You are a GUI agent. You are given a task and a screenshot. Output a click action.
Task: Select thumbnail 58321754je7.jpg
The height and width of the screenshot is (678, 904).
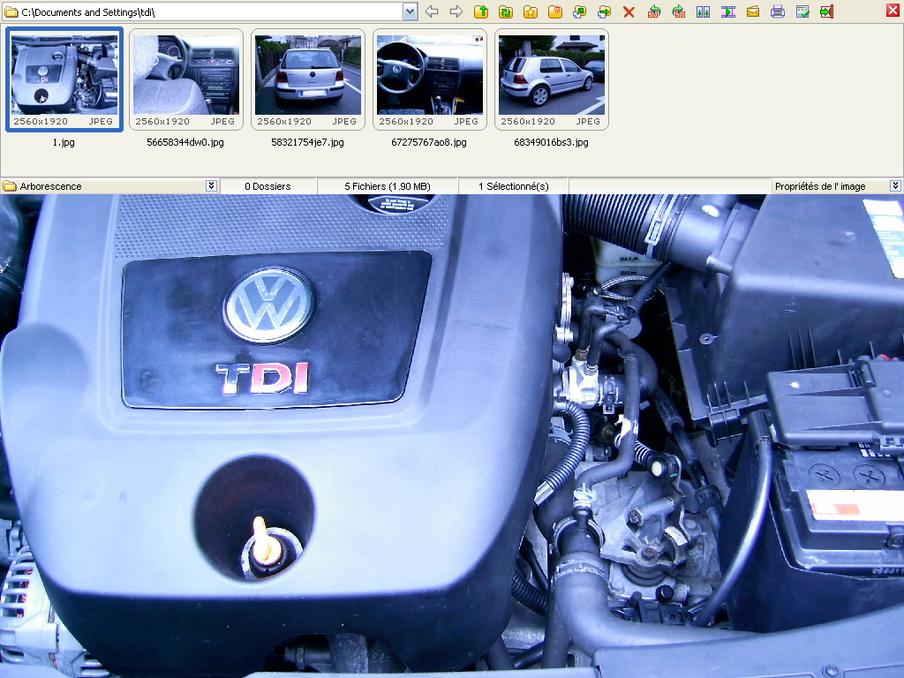(x=308, y=79)
